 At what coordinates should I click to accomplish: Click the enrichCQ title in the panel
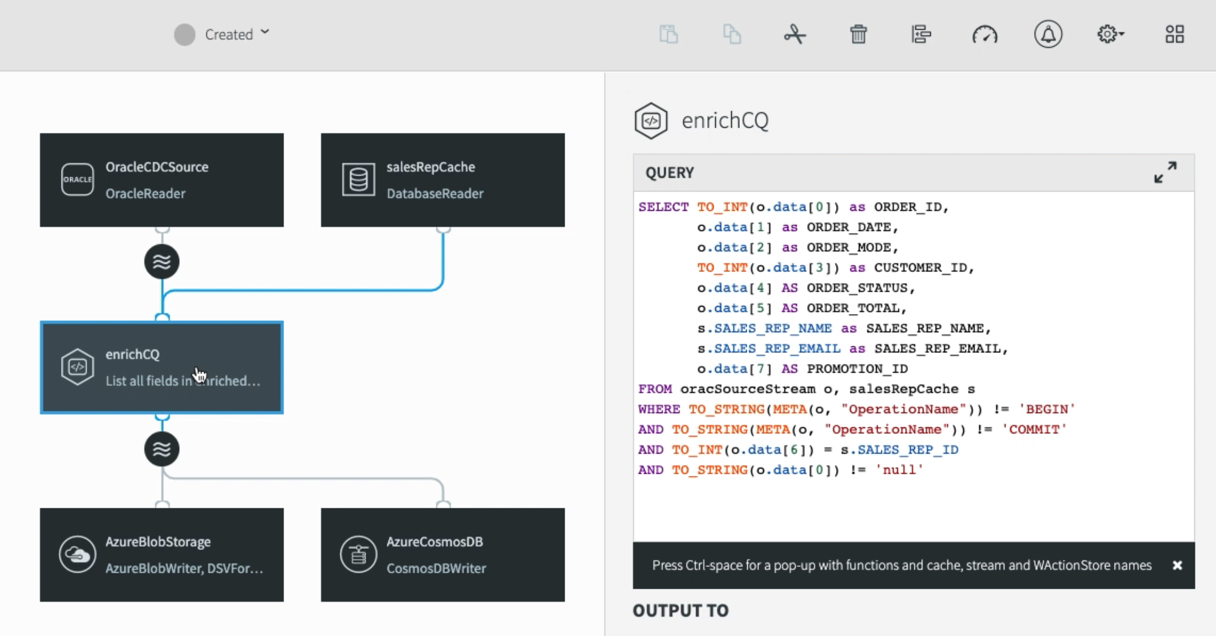point(725,121)
